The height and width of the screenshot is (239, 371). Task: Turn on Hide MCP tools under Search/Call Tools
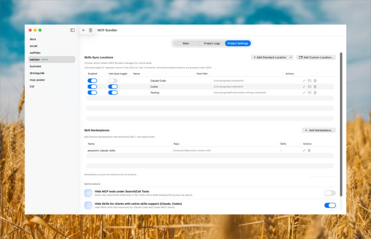point(330,193)
